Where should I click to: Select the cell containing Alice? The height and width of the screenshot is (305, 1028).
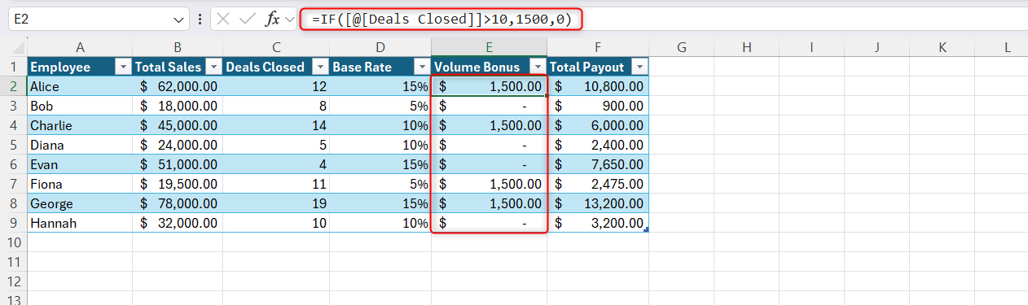click(80, 86)
